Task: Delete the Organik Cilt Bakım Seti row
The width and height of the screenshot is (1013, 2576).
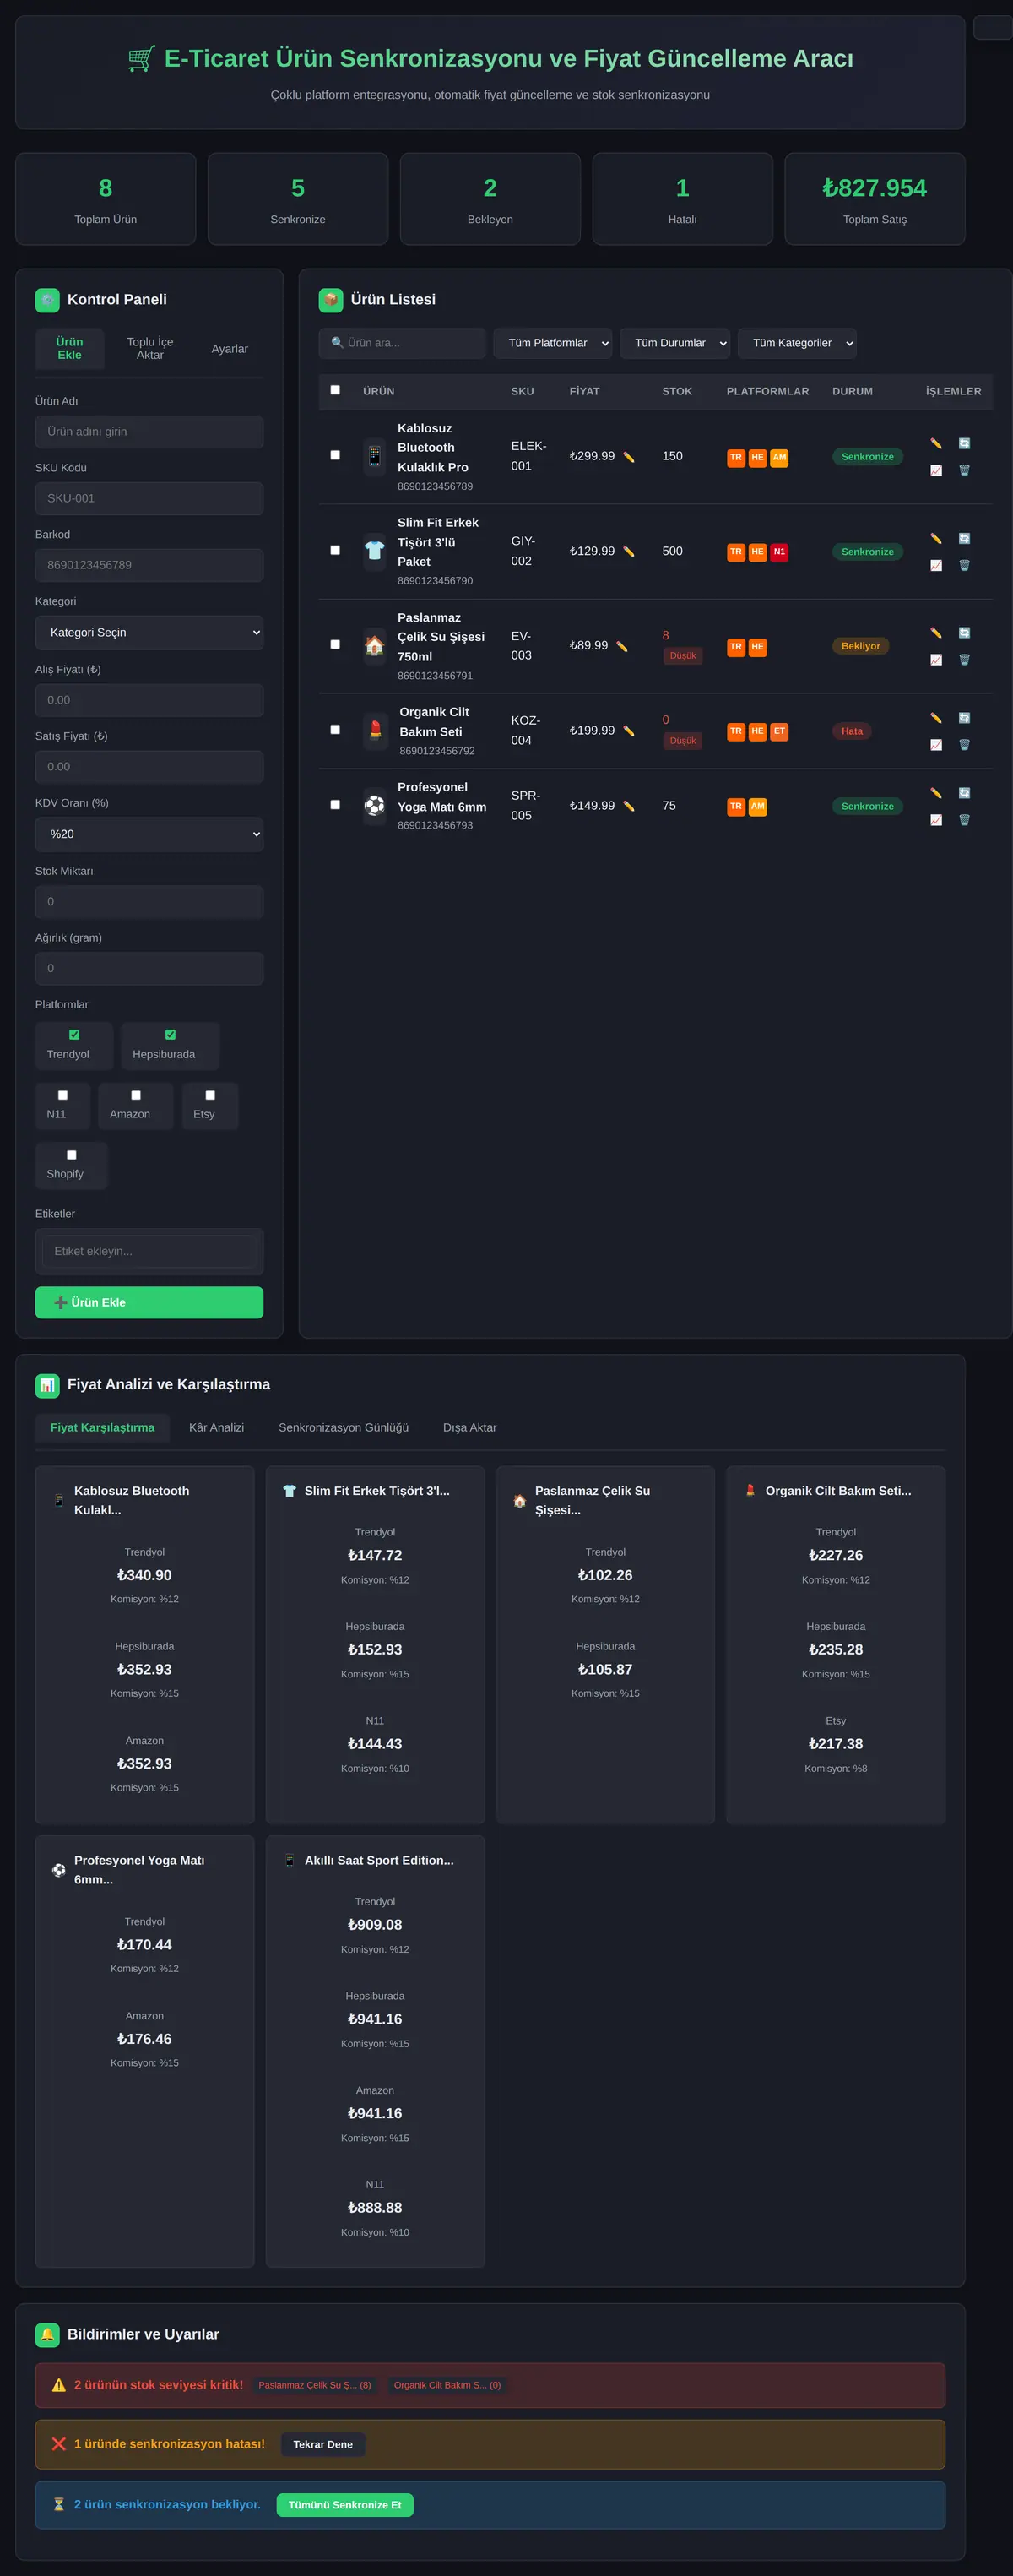Action: pyautogui.click(x=964, y=745)
